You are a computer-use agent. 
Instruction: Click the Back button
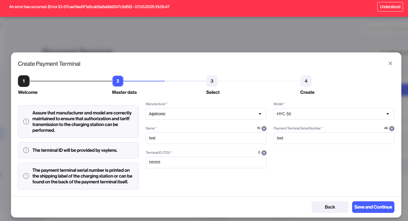330,207
